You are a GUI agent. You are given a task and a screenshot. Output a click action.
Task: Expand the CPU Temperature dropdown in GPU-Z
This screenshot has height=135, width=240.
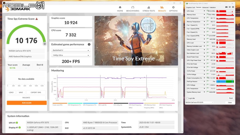(204, 88)
